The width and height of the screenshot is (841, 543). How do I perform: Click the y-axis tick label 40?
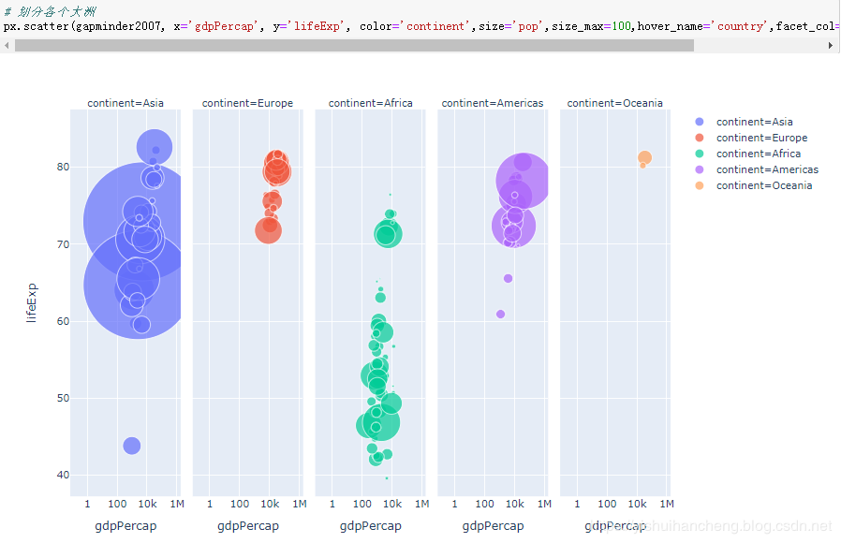(x=64, y=475)
